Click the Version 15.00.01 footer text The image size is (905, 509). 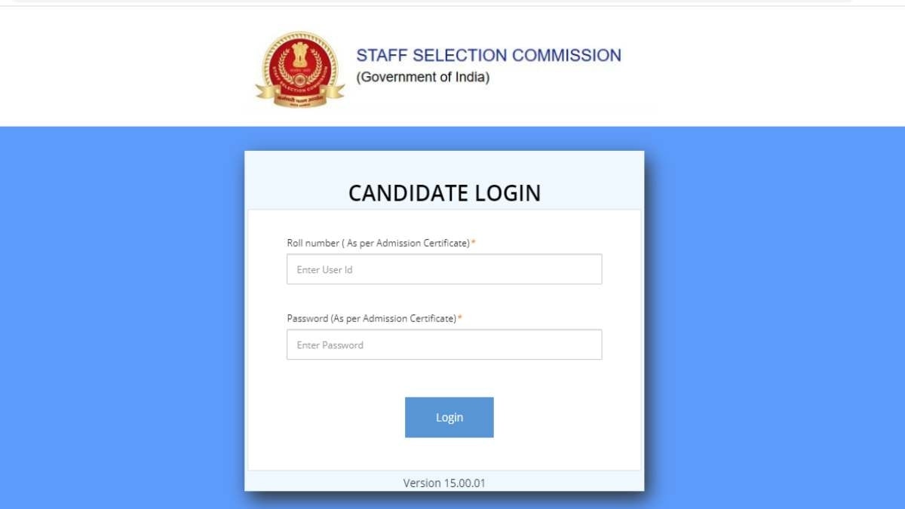coord(444,483)
